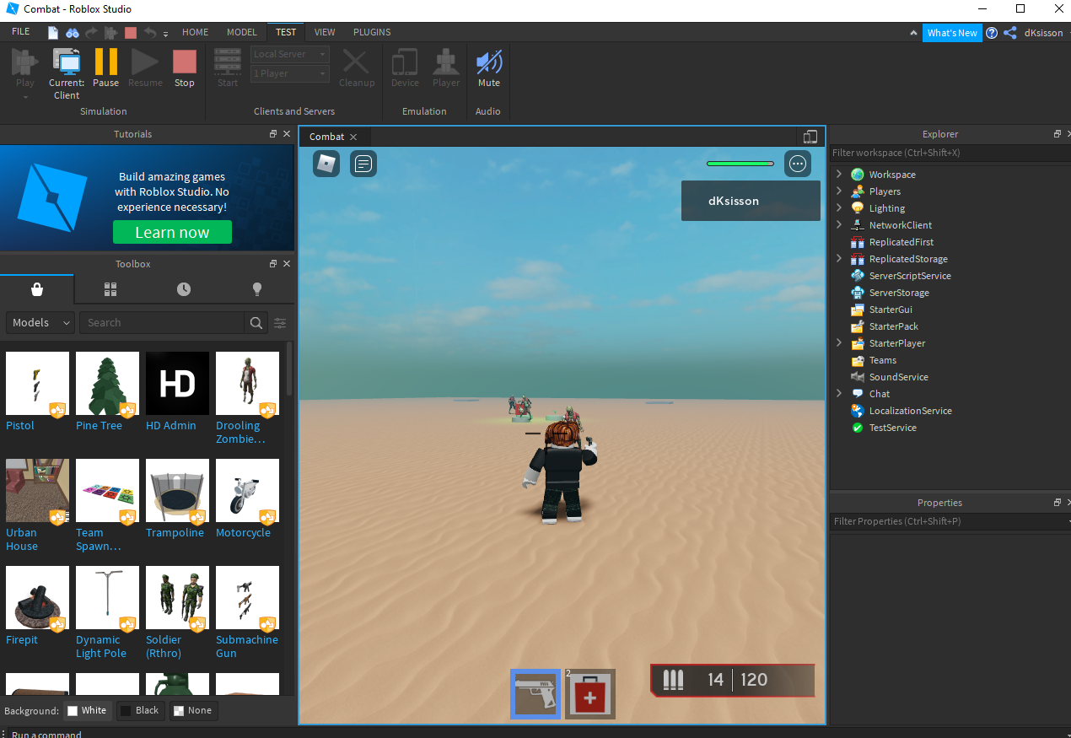Open the in-game three-dots menu
The image size is (1071, 738).
pos(798,164)
